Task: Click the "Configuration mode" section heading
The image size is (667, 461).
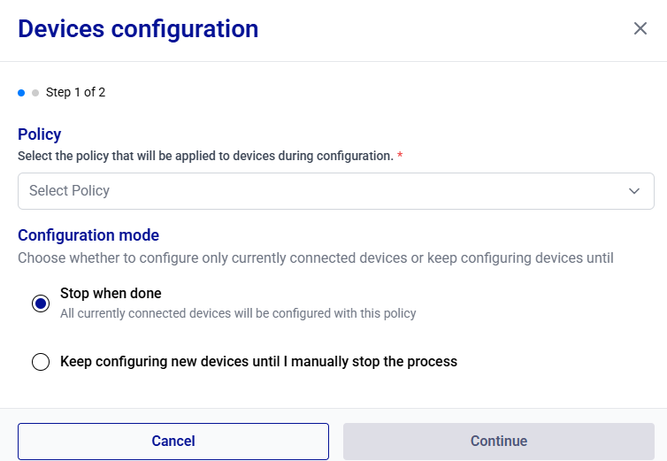Action: coord(88,235)
